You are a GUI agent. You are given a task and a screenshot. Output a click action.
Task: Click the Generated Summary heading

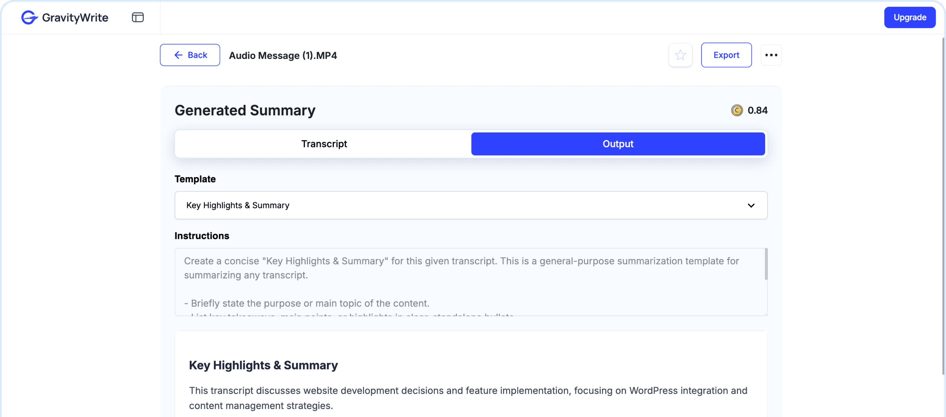pyautogui.click(x=245, y=110)
